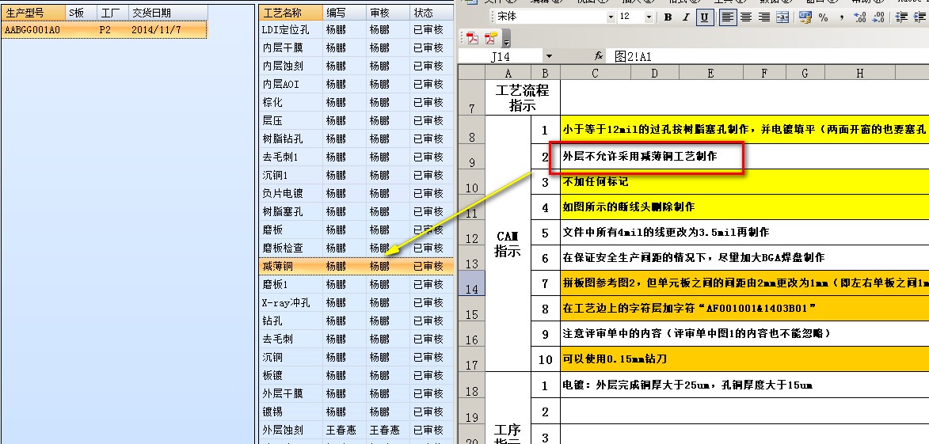This screenshot has height=444, width=929.
Task: Align cell text to the right
Action: click(764, 17)
